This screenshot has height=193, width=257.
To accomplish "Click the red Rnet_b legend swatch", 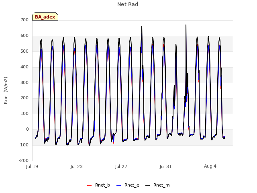I will pos(89,186).
